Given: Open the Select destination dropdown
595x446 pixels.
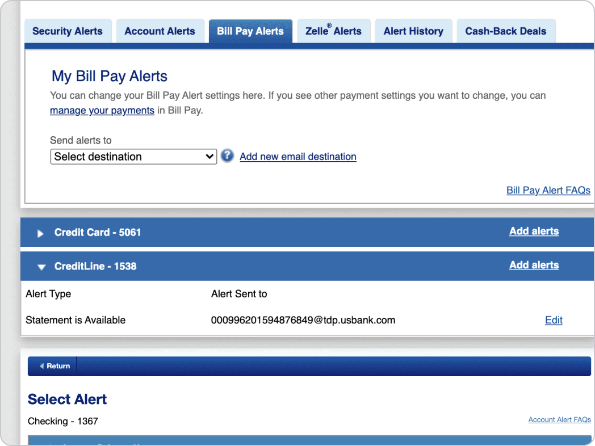Looking at the screenshot, I should coord(133,157).
